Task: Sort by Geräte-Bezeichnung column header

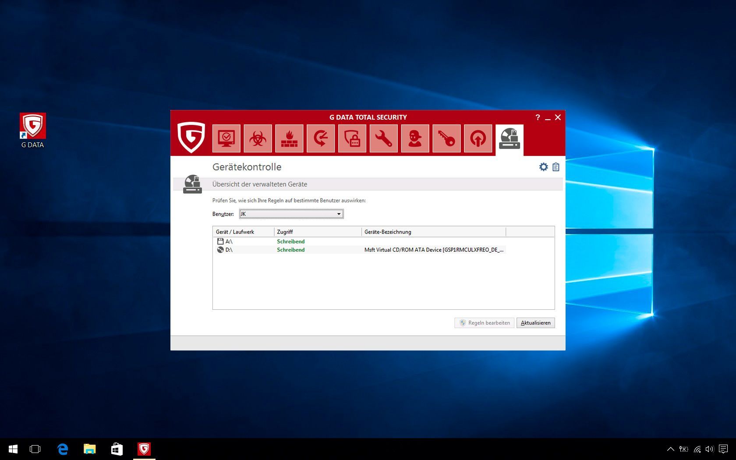Action: (x=434, y=232)
